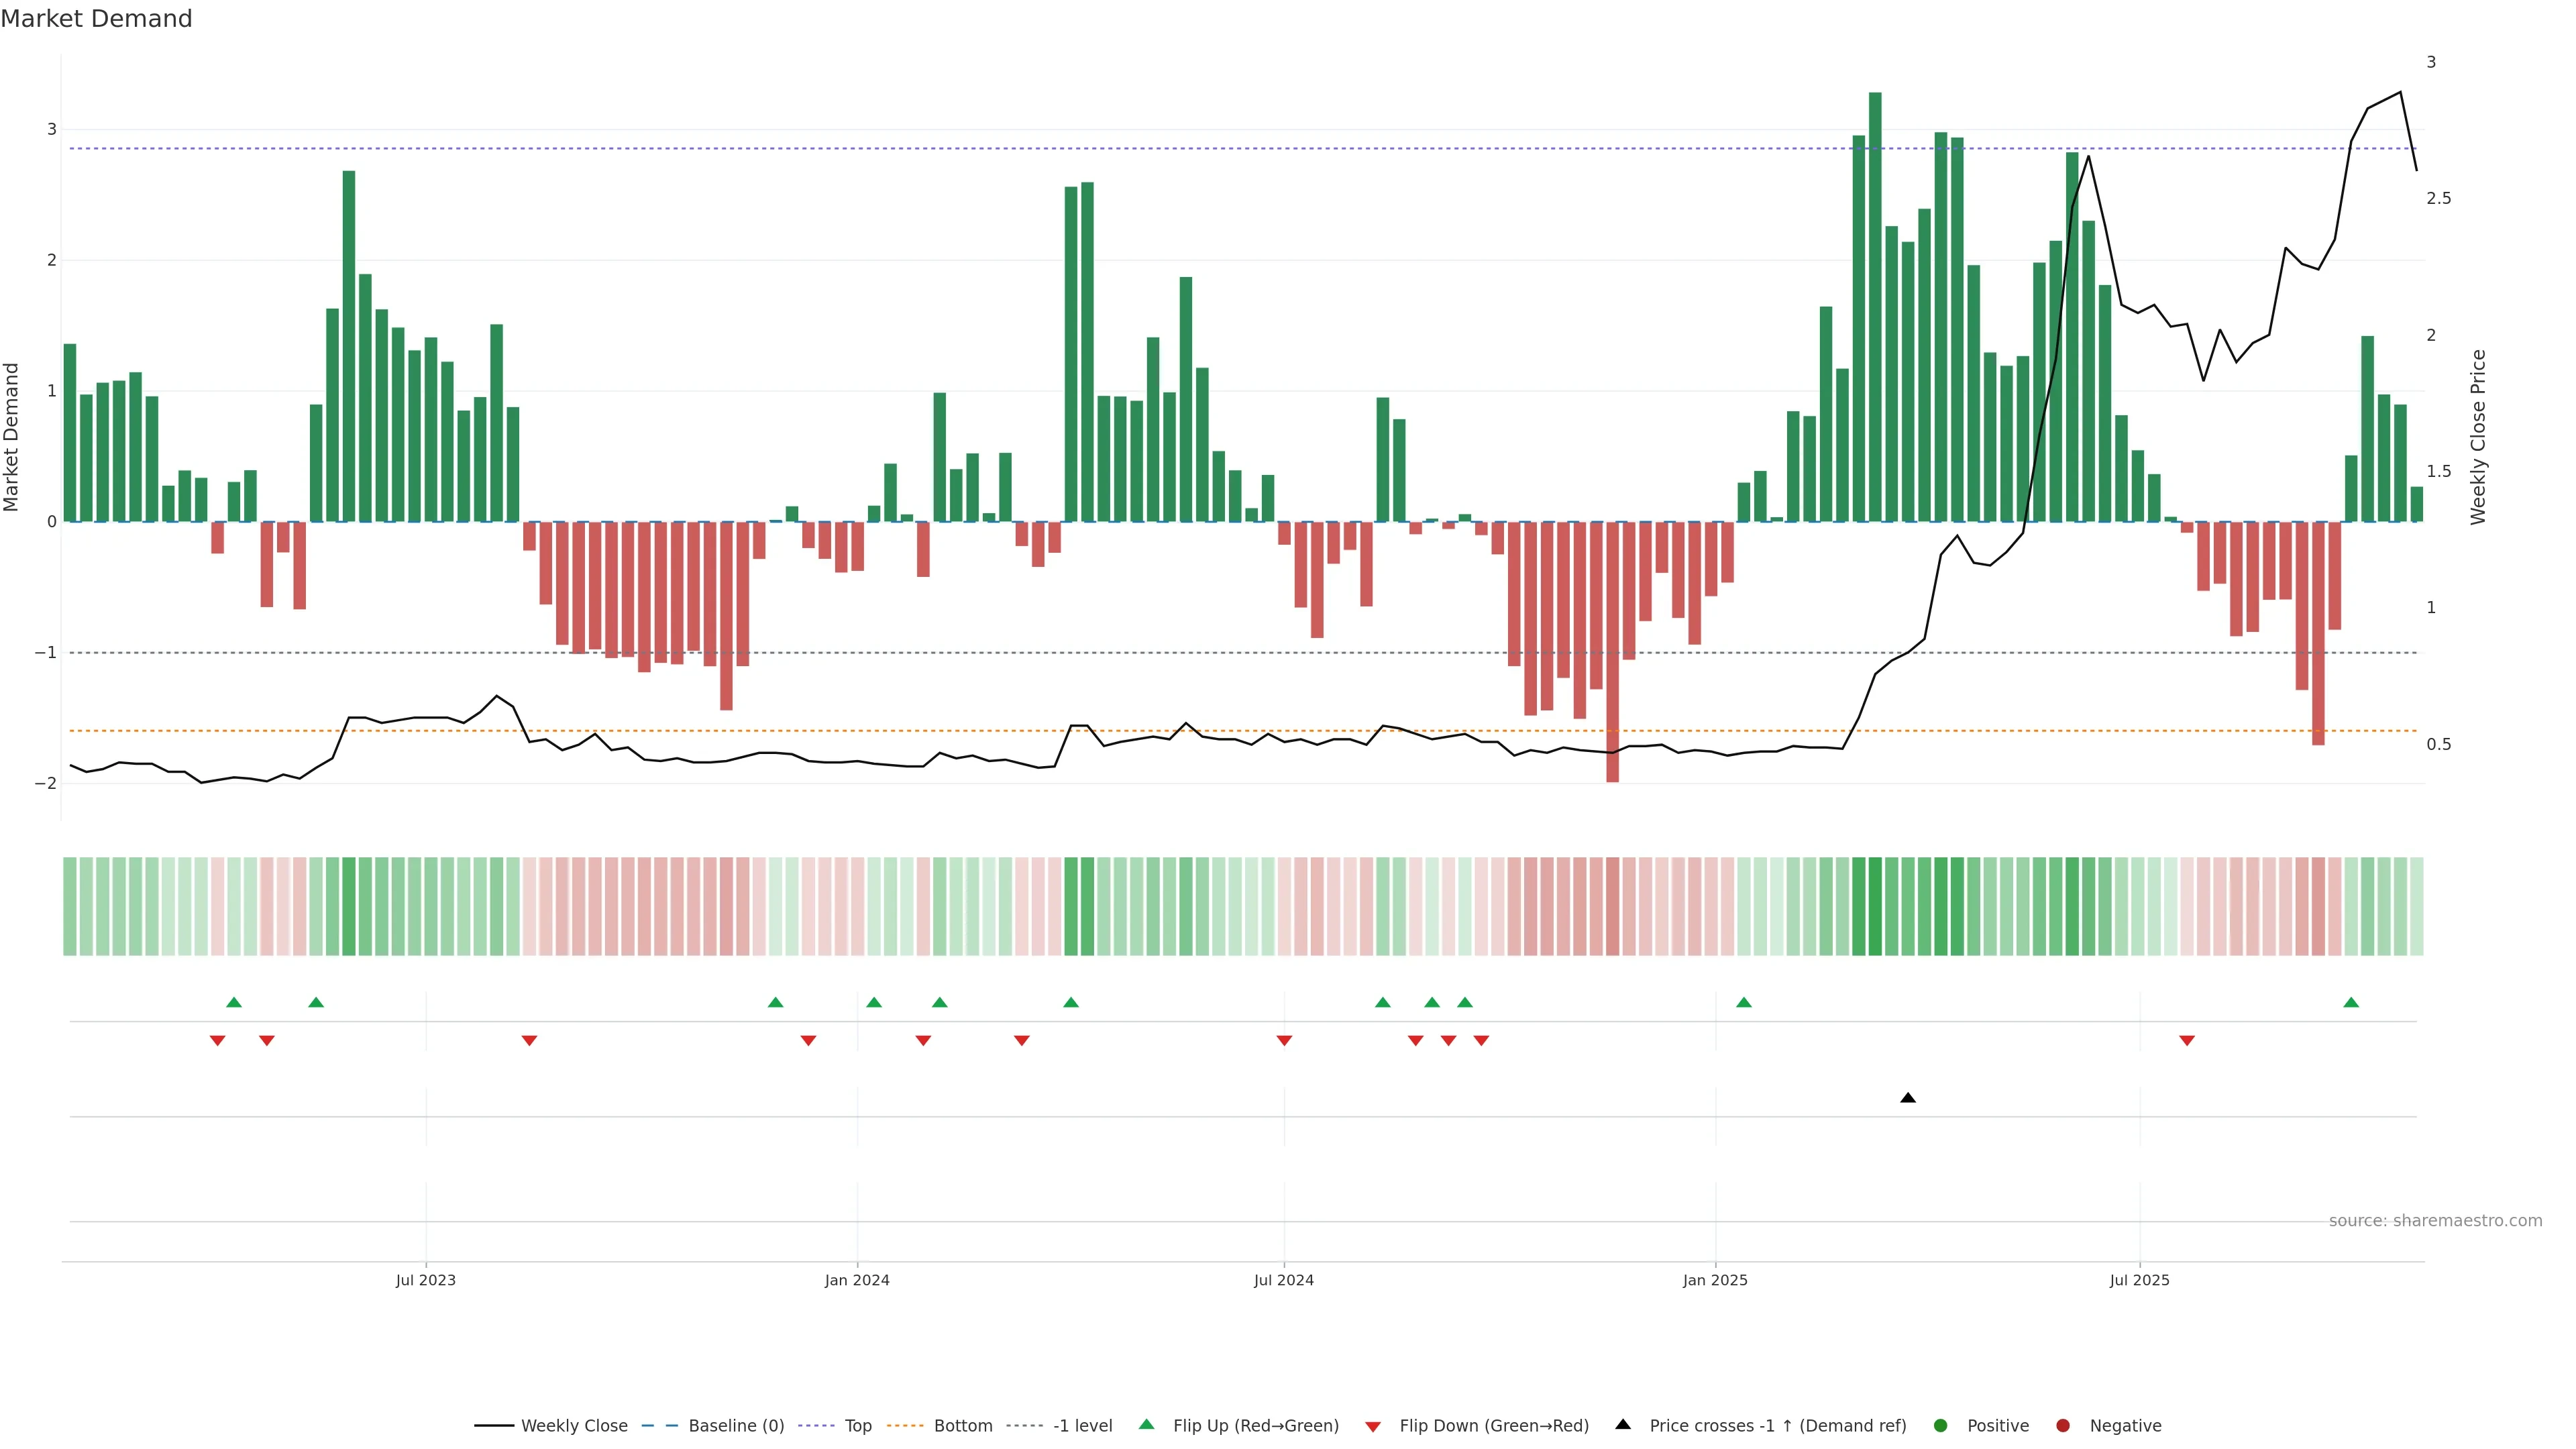This screenshot has width=2576, height=1449.
Task: Click the red Negative legend dot
Action: [2063, 1425]
